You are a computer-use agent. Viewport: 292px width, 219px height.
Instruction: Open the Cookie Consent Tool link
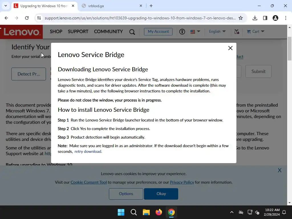click(x=89, y=182)
